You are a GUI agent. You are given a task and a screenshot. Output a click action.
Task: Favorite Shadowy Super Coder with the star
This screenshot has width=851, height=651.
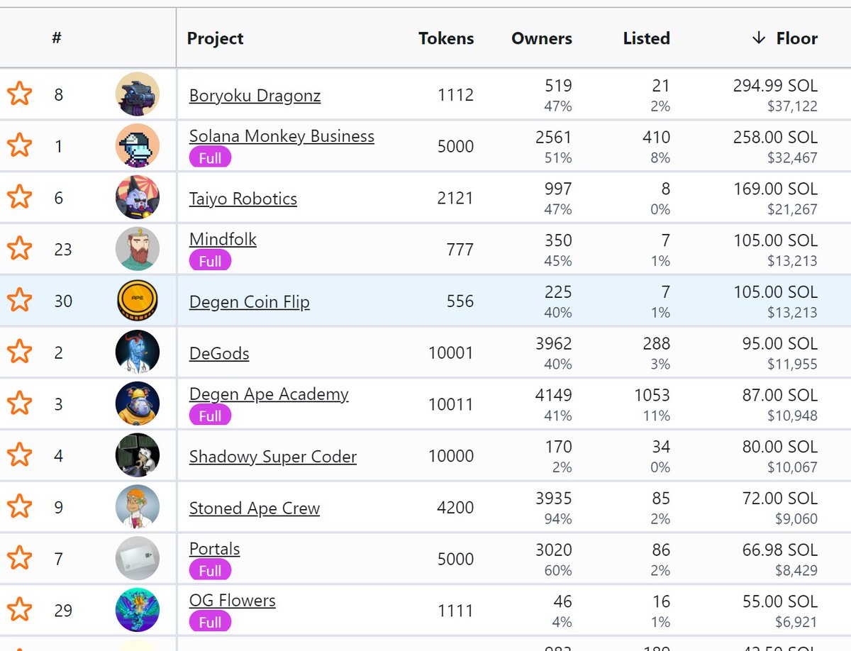click(x=19, y=455)
